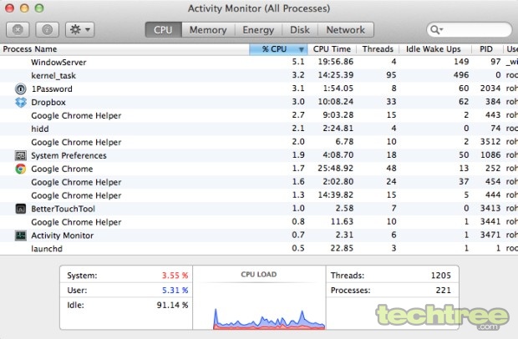
Task: Click the 1Password app icon
Action: click(x=21, y=89)
